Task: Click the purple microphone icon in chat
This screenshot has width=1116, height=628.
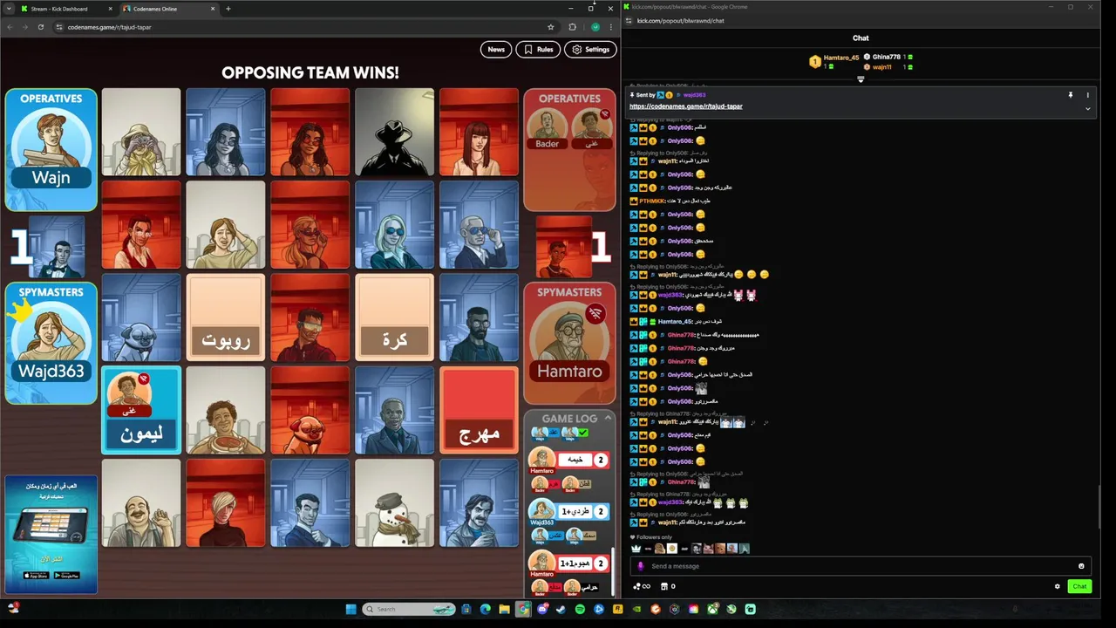Action: pos(642,566)
